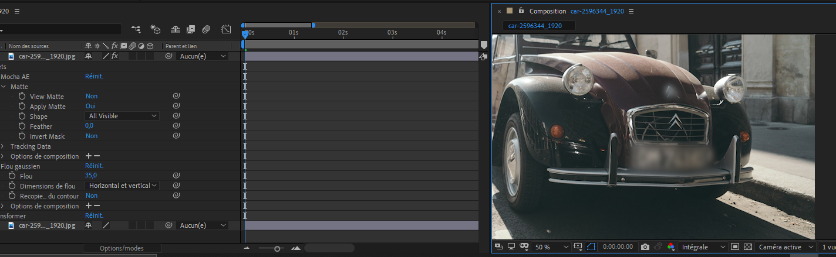Image resolution: width=836 pixels, height=257 pixels.
Task: Click the current time 0:00:00:00 field
Action: pyautogui.click(x=618, y=247)
